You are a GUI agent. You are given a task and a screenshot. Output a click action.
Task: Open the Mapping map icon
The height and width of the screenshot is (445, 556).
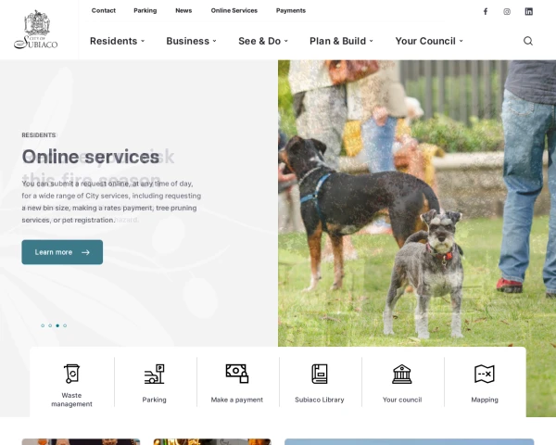485,374
